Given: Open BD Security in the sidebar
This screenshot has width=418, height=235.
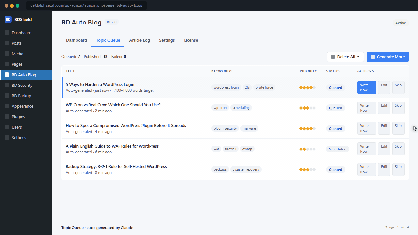Looking at the screenshot, I should coord(26,85).
